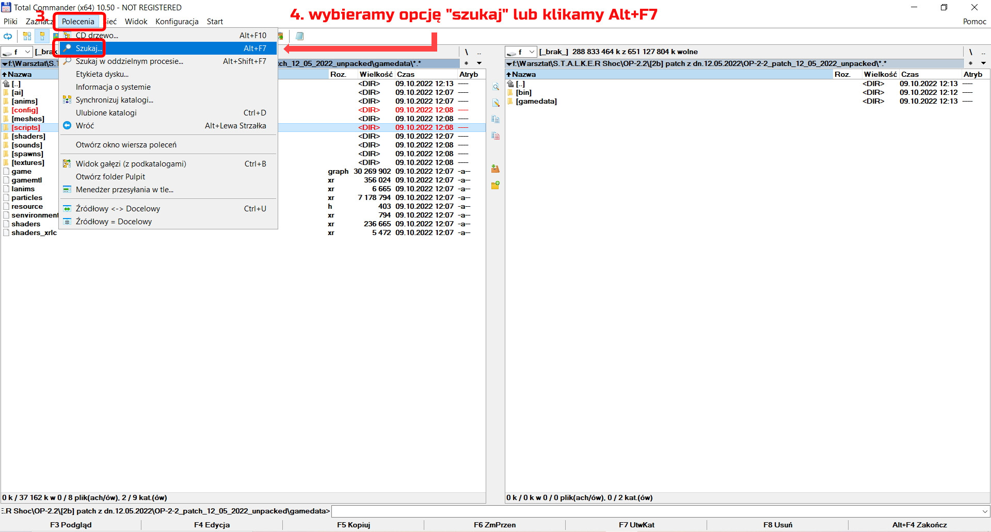991x532 pixels.
Task: Open left panel drive dropdown
Action: click(x=17, y=52)
